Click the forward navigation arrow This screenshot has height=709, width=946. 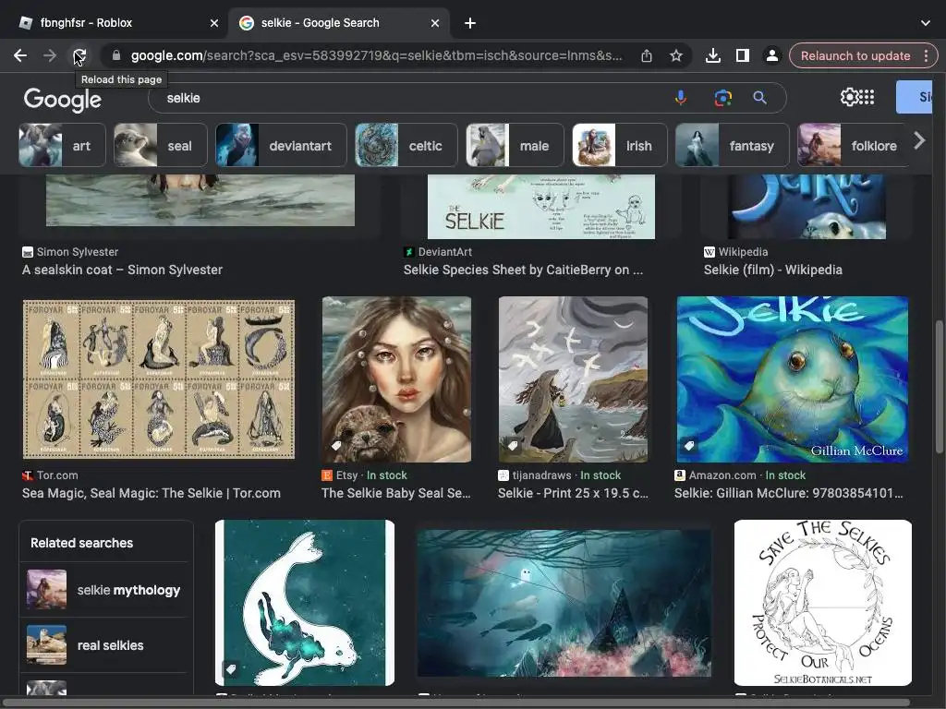pyautogui.click(x=50, y=55)
